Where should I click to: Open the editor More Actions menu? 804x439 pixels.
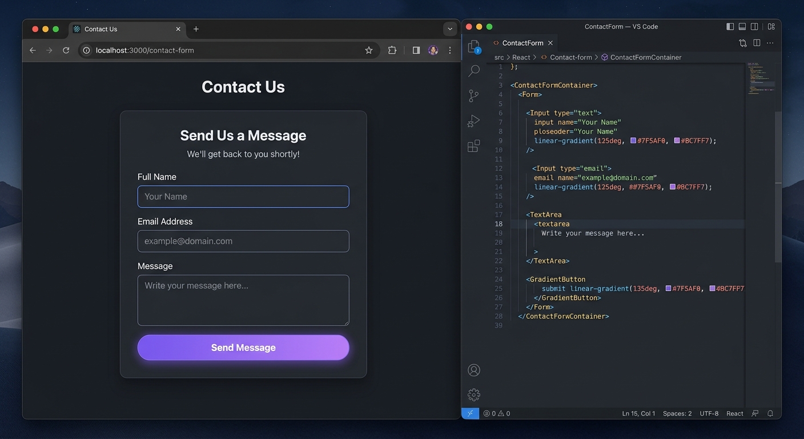[x=770, y=43]
